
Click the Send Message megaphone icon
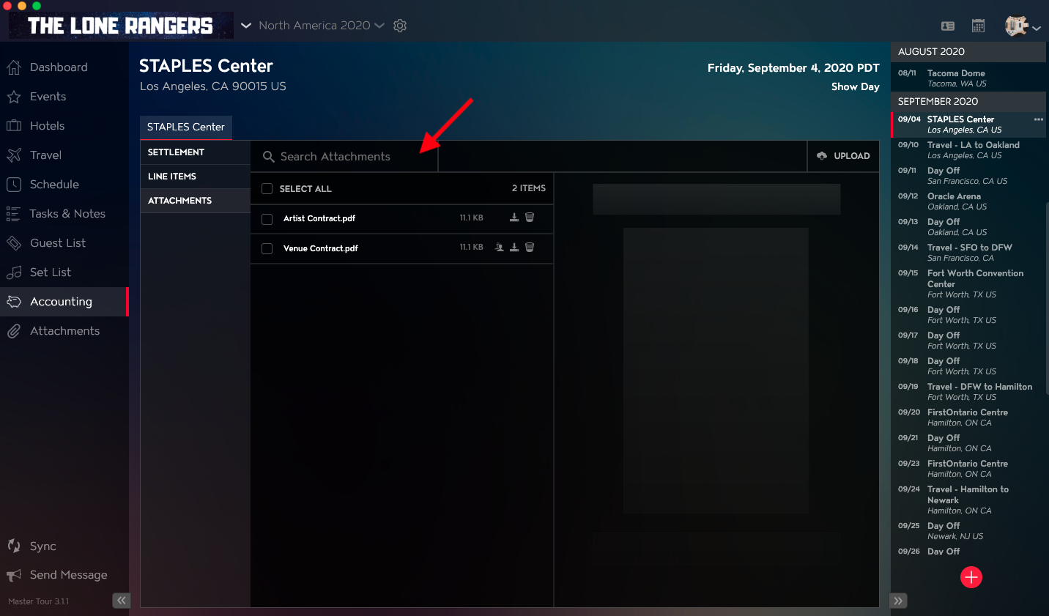(13, 575)
